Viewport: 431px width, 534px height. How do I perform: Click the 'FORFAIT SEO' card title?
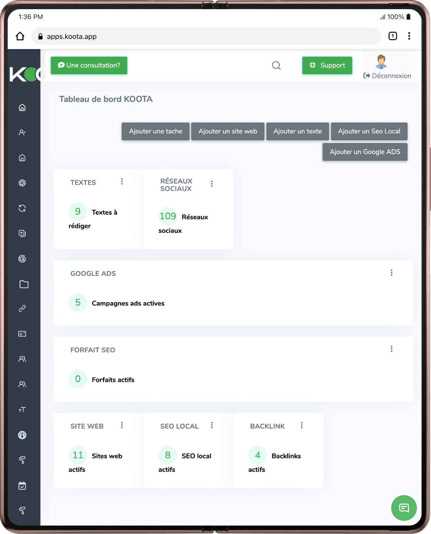click(93, 350)
